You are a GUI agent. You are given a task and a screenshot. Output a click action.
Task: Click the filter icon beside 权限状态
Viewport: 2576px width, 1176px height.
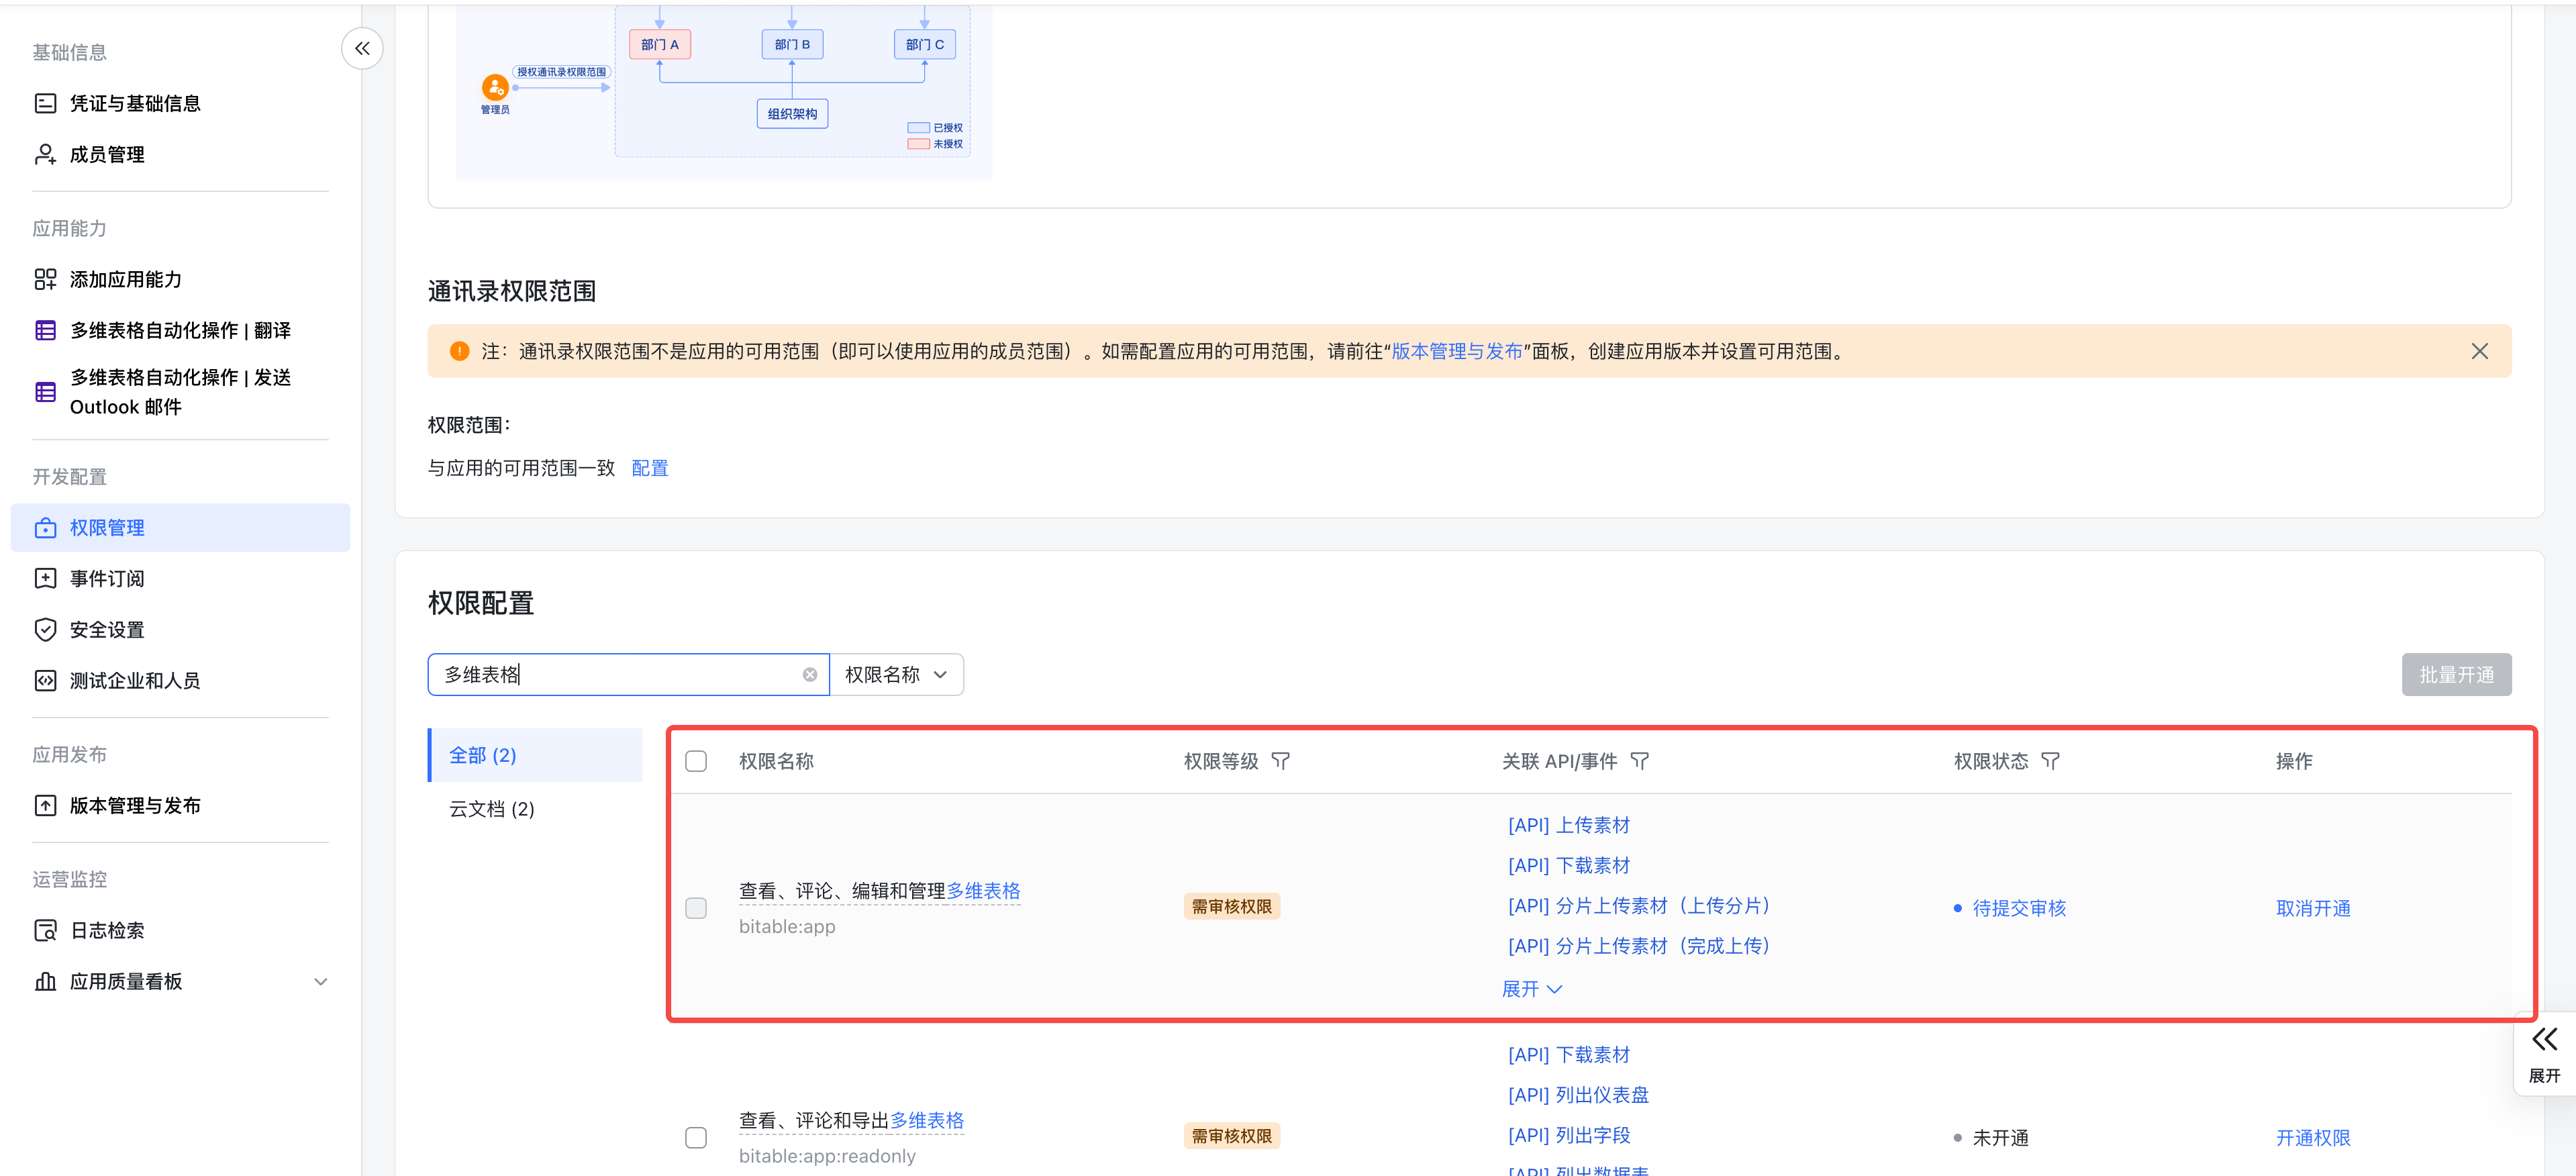coord(2050,761)
